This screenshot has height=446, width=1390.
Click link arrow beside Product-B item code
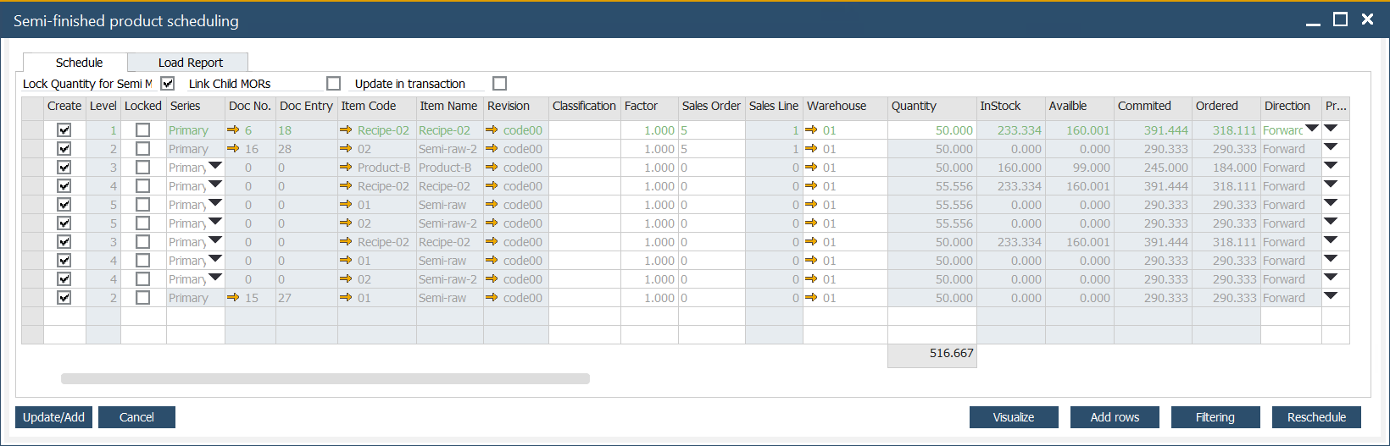coord(346,168)
